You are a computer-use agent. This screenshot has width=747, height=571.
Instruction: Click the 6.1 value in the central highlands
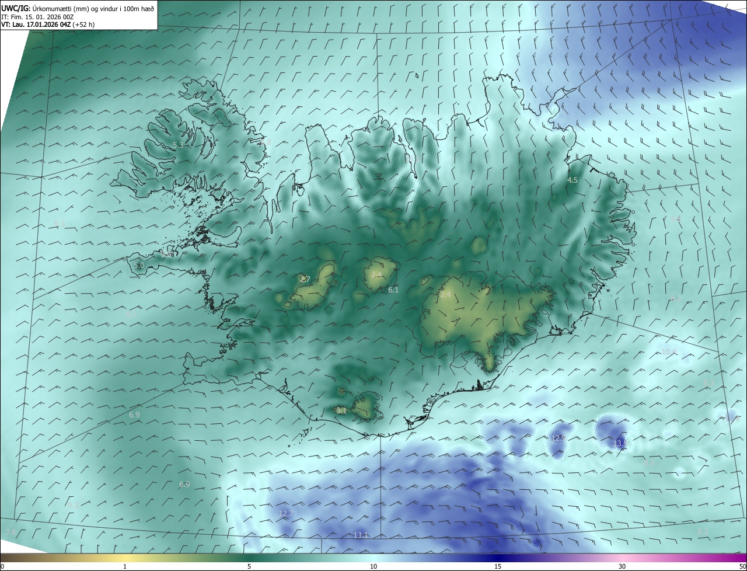point(393,290)
